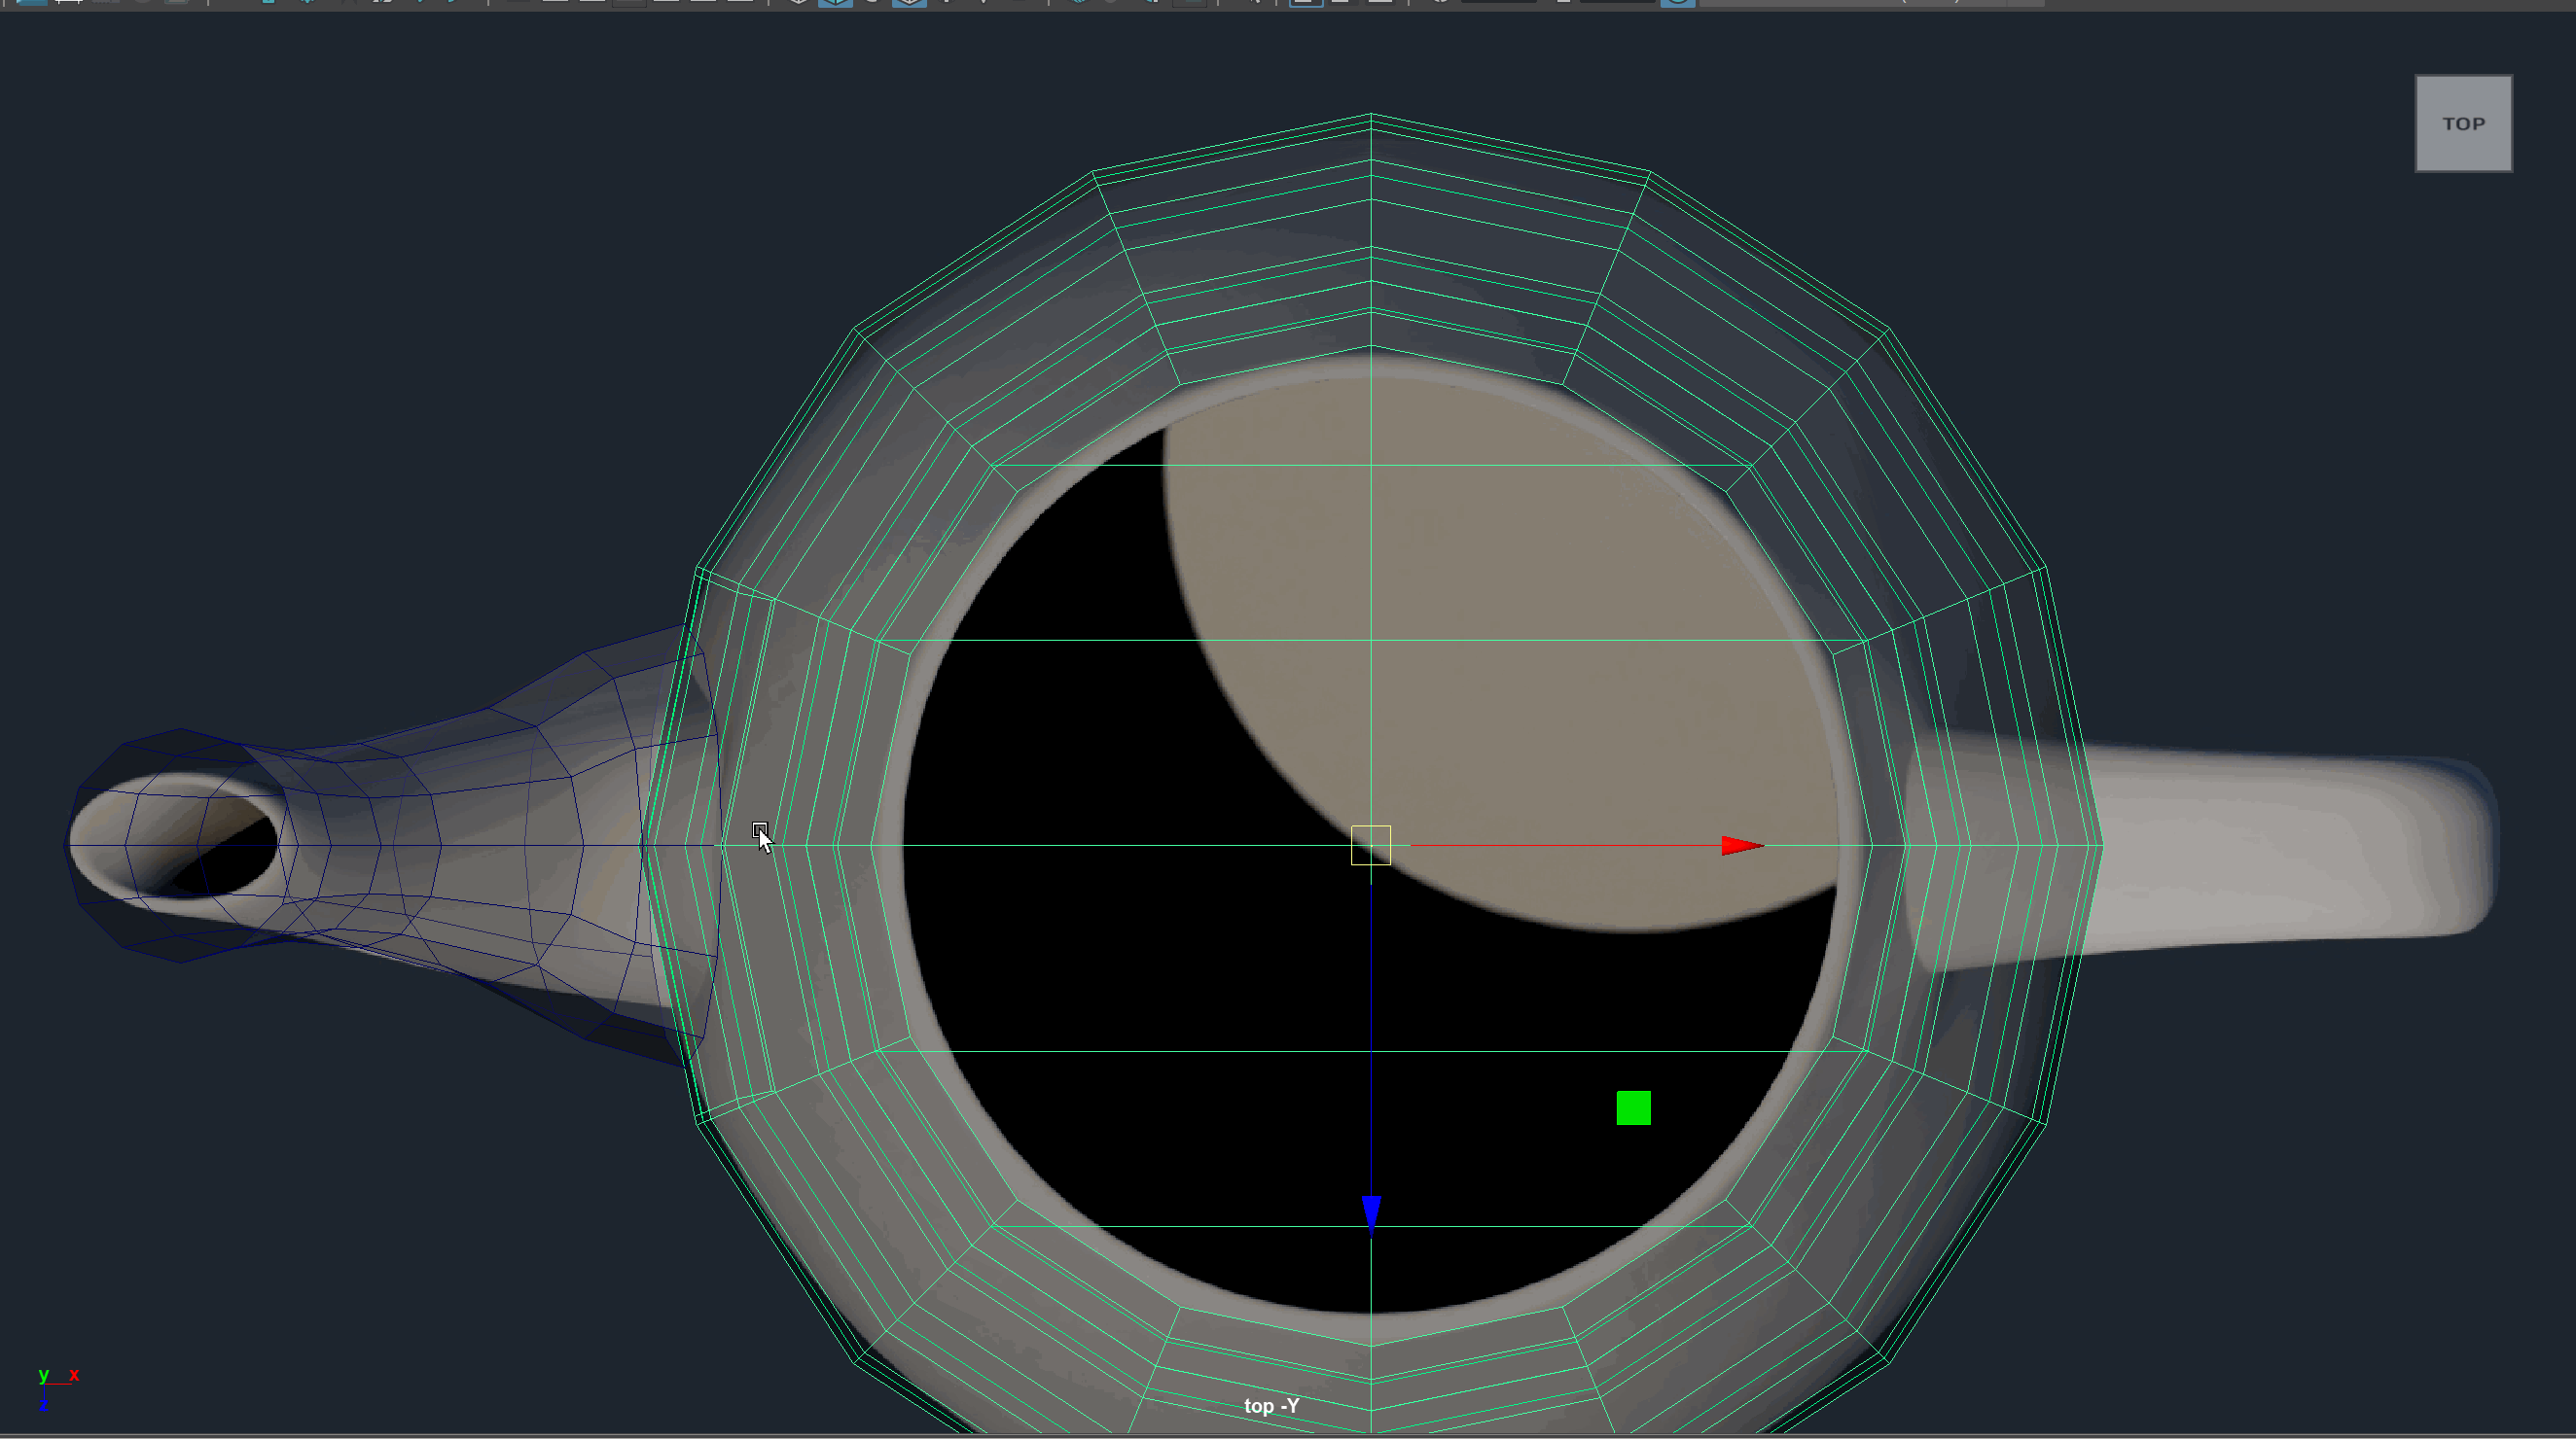Click the 'top -Y' camera label
The image size is (2576, 1439).
click(1271, 1406)
